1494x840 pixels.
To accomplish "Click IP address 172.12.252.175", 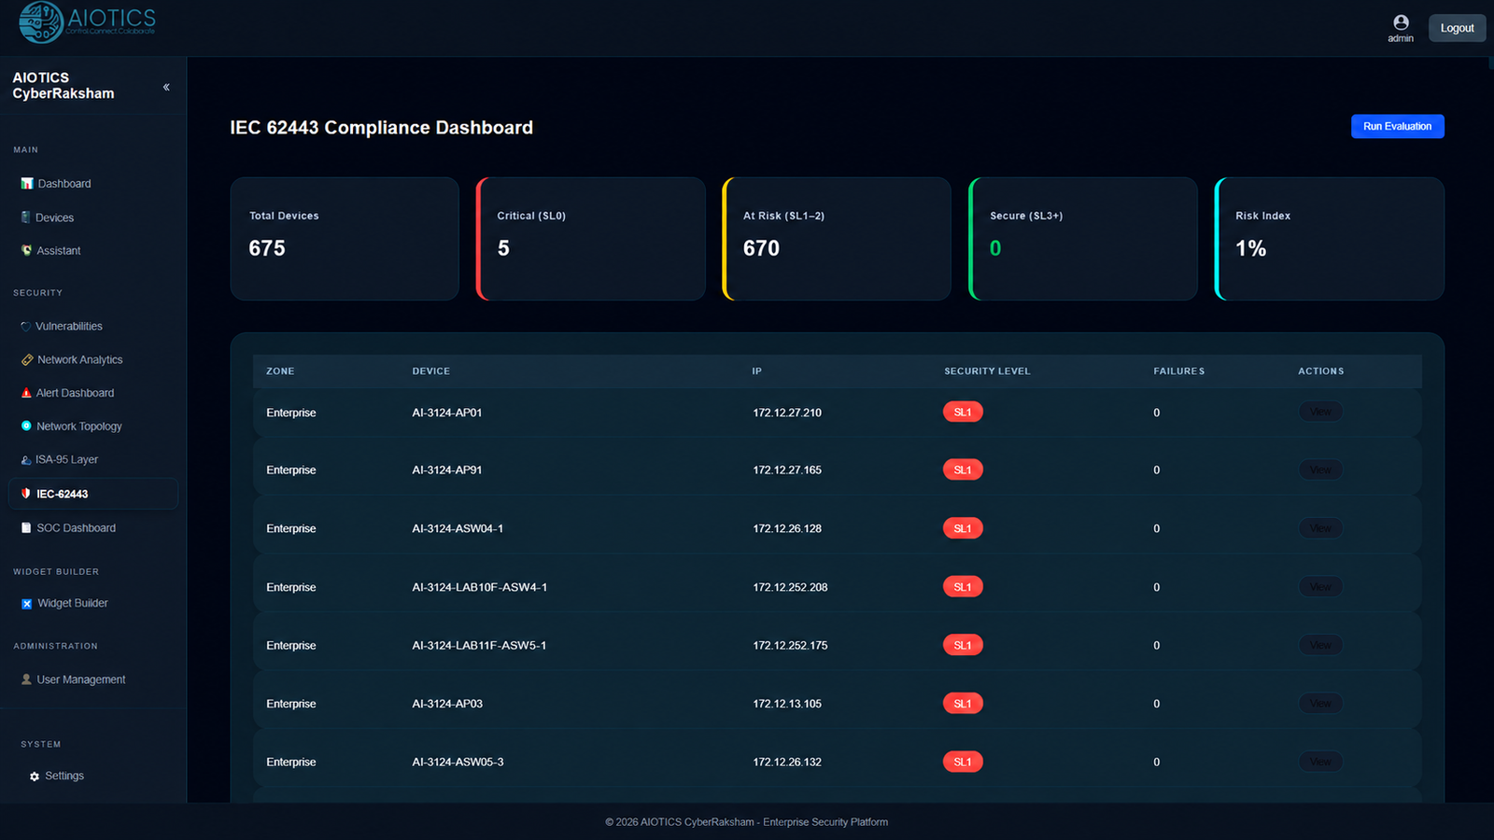I will tap(790, 646).
